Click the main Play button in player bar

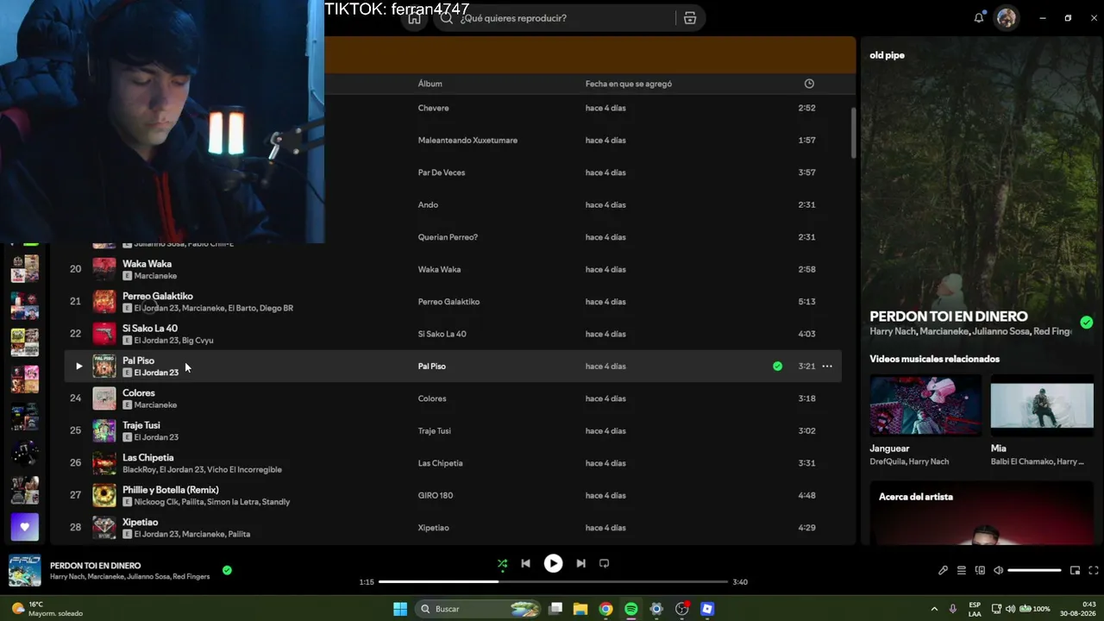[553, 564]
